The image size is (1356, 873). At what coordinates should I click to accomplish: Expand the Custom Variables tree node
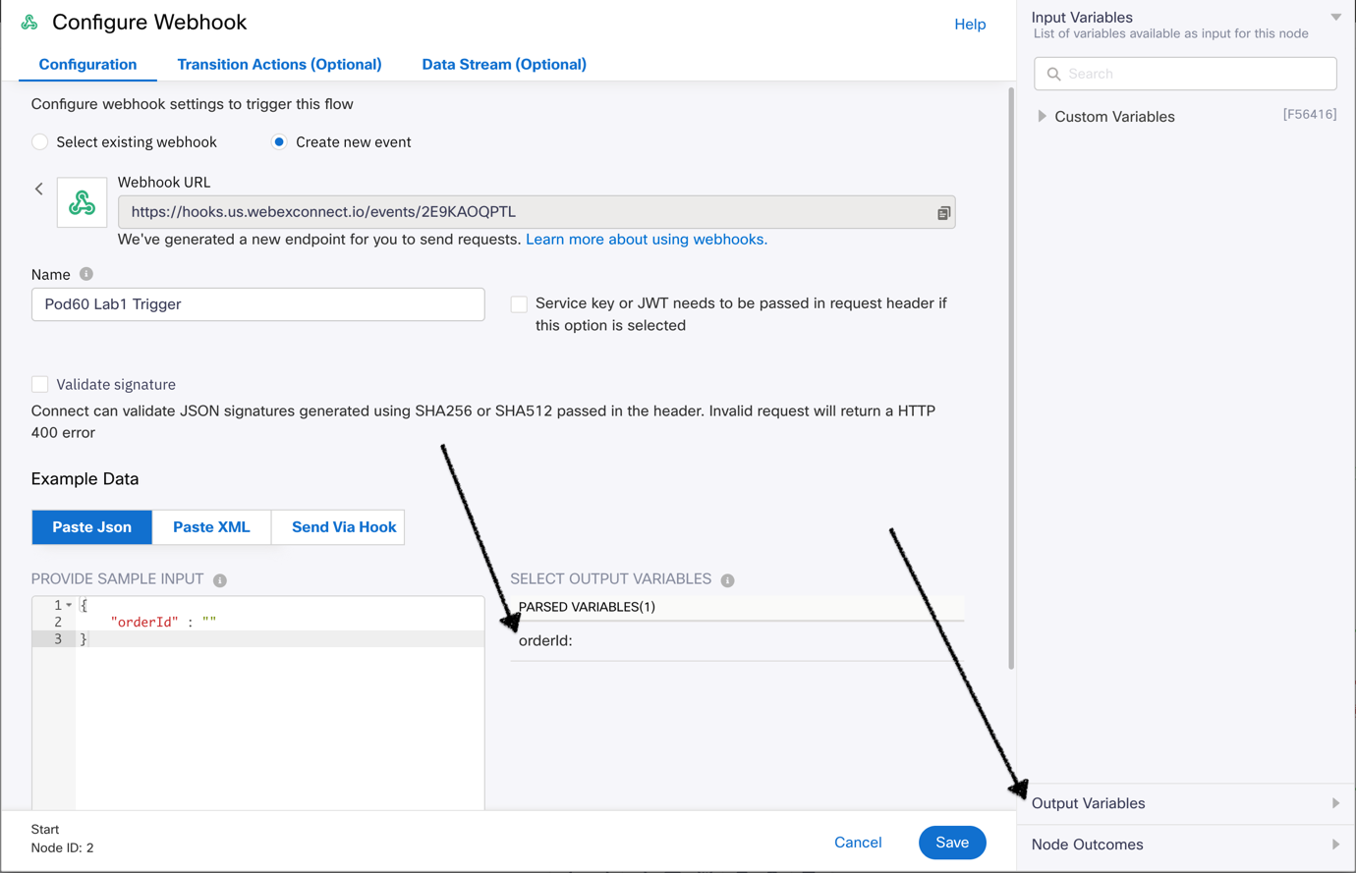pyautogui.click(x=1043, y=116)
